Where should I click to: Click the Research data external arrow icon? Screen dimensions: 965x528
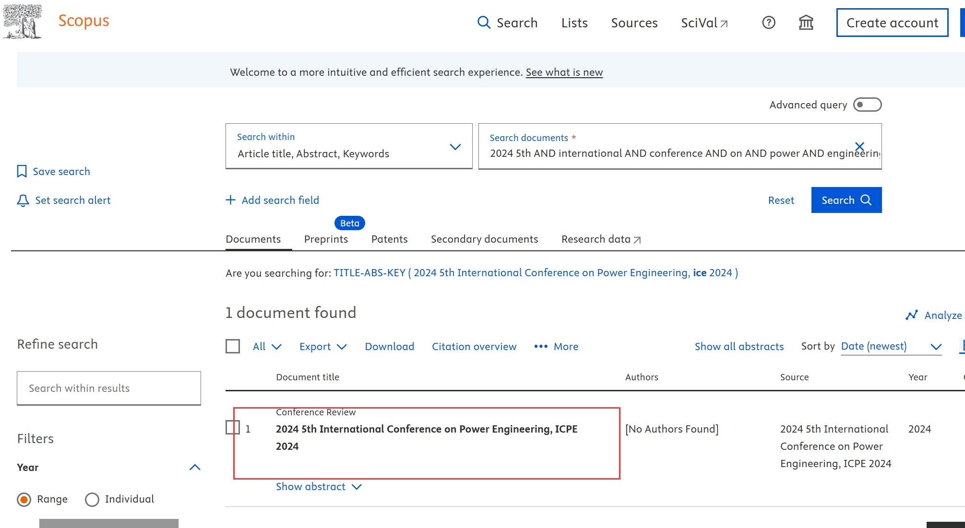coord(637,240)
